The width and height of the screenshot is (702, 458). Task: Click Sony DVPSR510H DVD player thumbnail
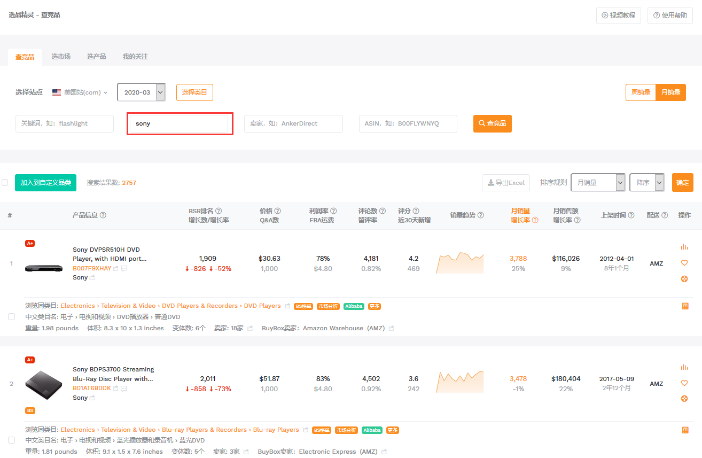(44, 268)
